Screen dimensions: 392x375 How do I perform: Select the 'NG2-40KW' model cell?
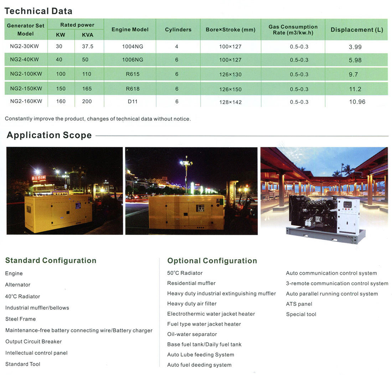[x=25, y=60]
